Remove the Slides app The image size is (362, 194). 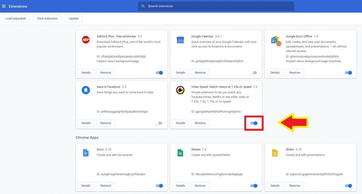tap(295, 186)
